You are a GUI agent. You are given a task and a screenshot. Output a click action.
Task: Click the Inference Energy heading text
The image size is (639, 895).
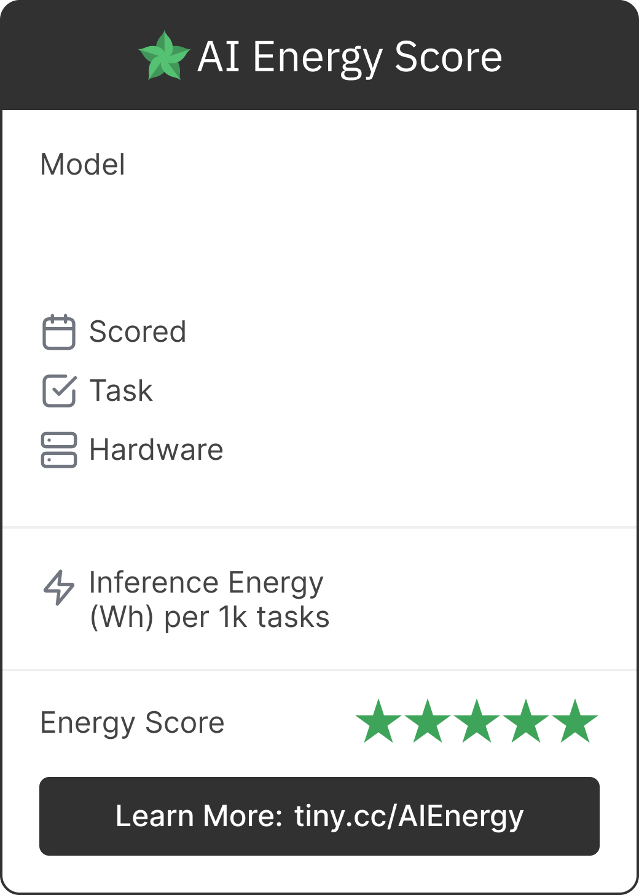(x=206, y=583)
